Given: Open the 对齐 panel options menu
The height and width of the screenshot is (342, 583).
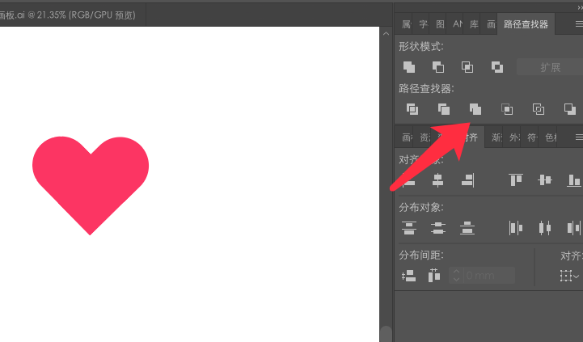Looking at the screenshot, I should (x=579, y=137).
